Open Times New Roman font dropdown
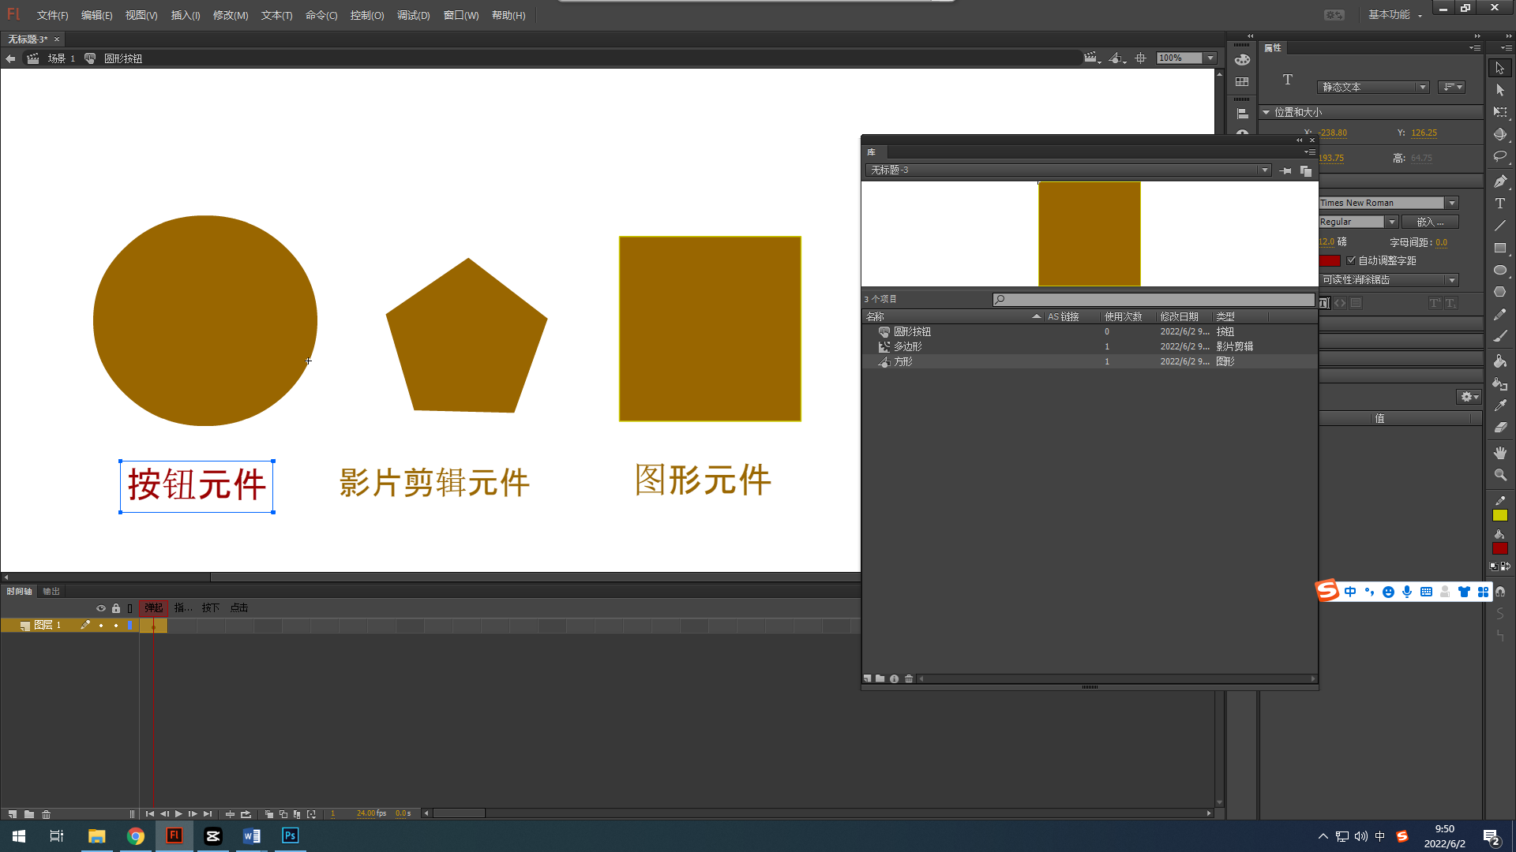Screen dimensions: 1516x852 (x=1451, y=203)
